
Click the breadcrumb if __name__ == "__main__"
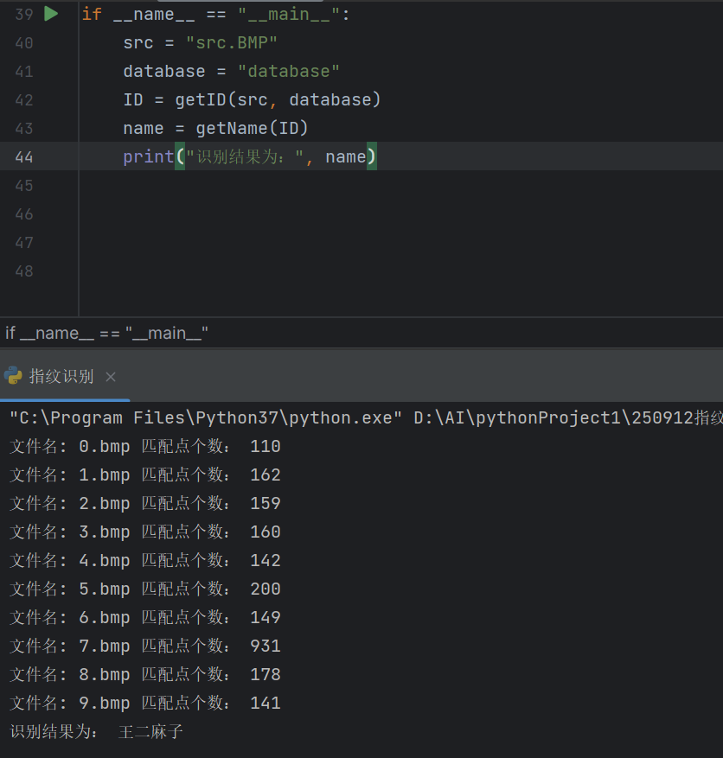click(x=106, y=333)
